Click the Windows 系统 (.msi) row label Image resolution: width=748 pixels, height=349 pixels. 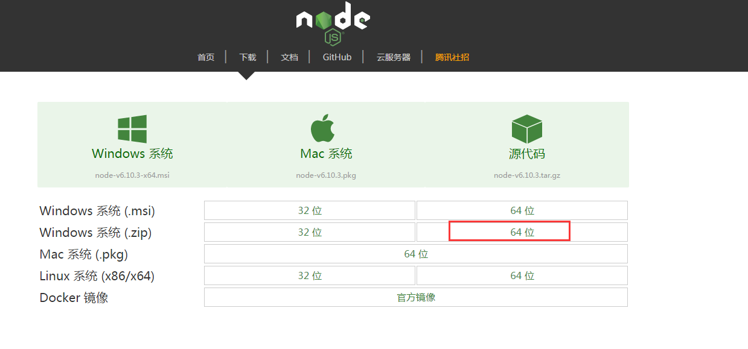coord(97,211)
